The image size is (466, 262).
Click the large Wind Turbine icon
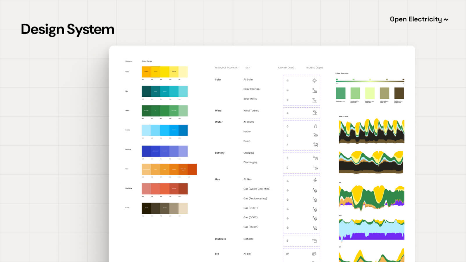coord(315,112)
